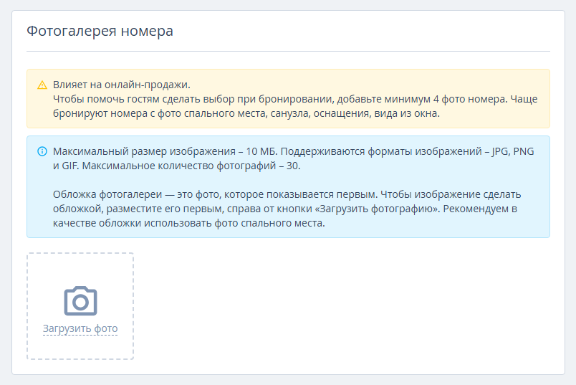Select the "Фотогалерея номера" heading
Image resolution: width=576 pixels, height=385 pixels.
point(100,31)
